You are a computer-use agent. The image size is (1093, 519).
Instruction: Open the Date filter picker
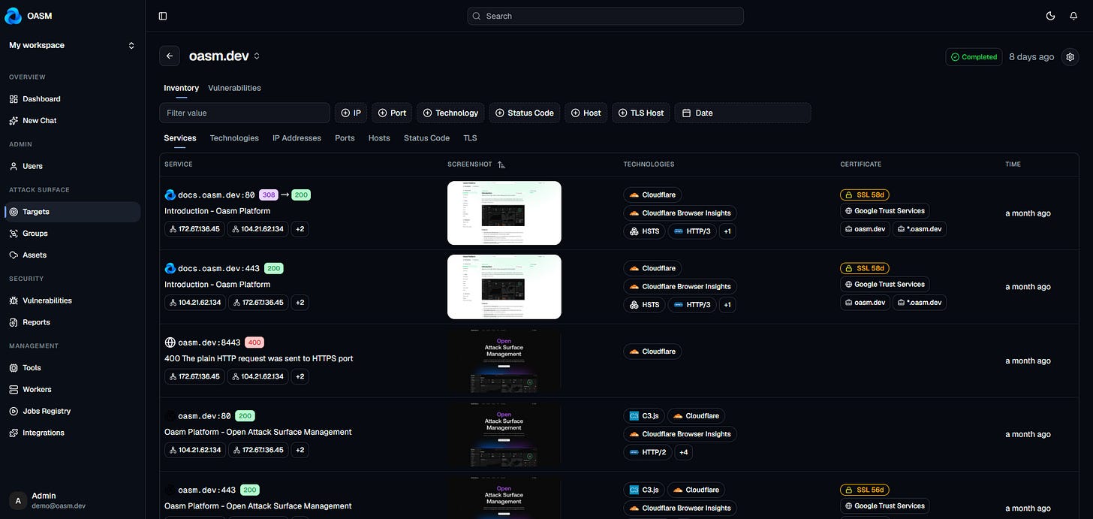tap(742, 113)
